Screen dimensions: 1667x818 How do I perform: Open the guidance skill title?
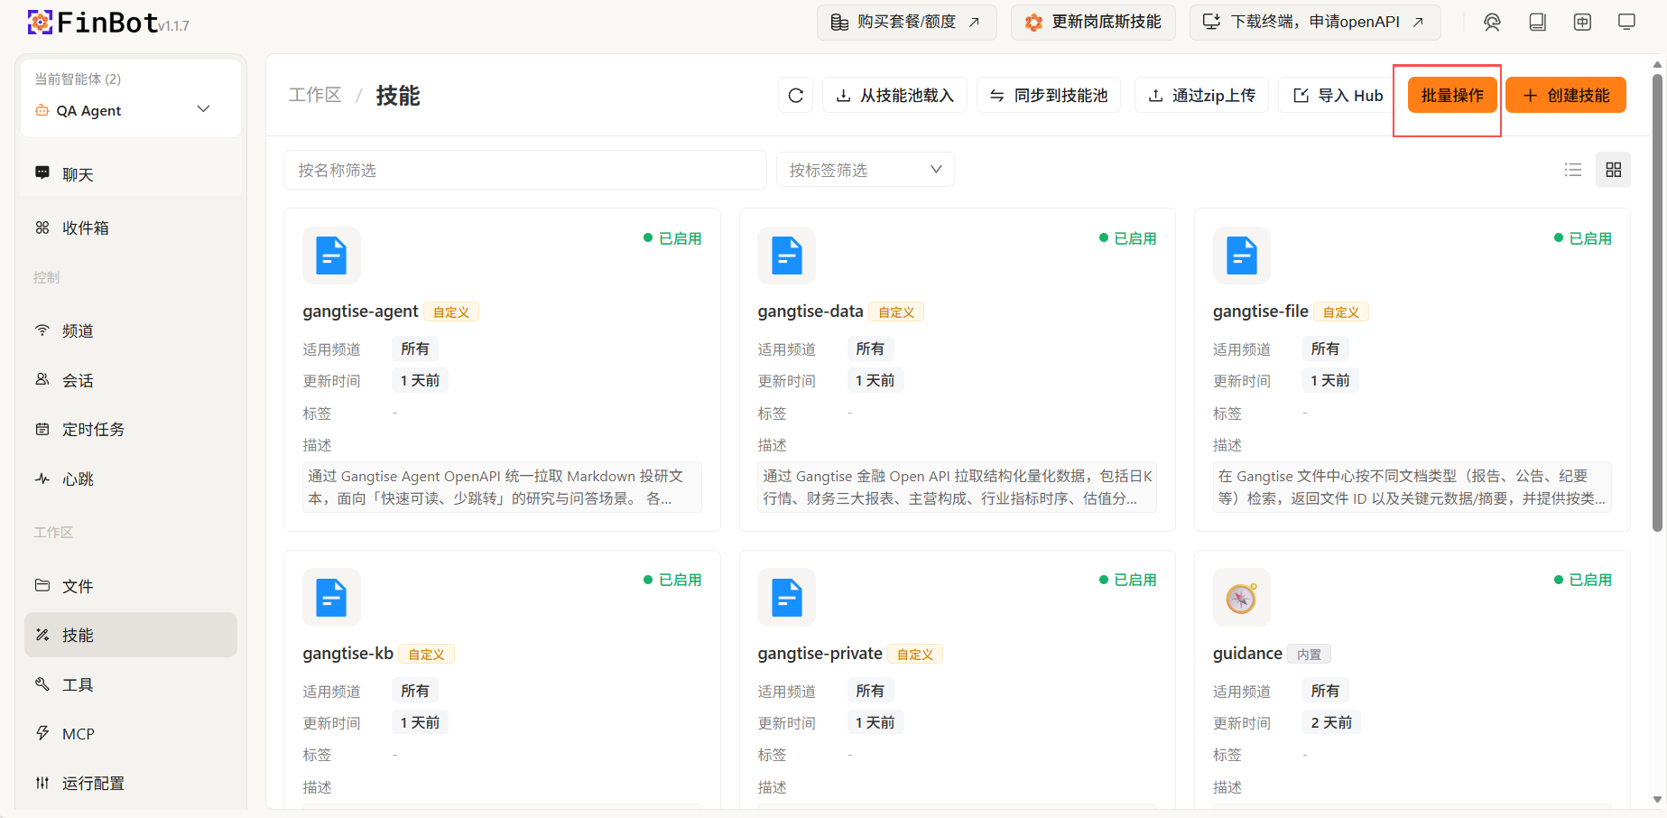point(1247,654)
